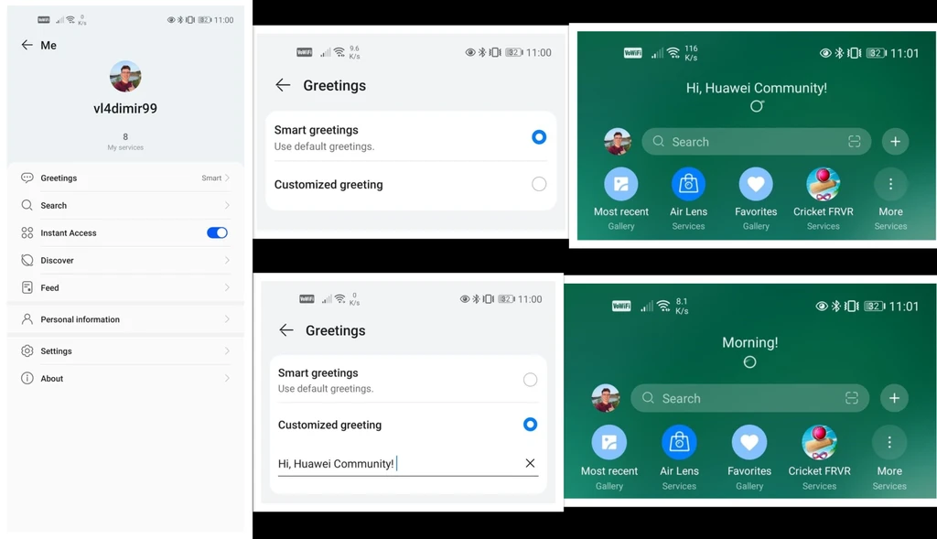
Task: Tap the profile photo above vl4dimir99
Action: click(x=125, y=77)
